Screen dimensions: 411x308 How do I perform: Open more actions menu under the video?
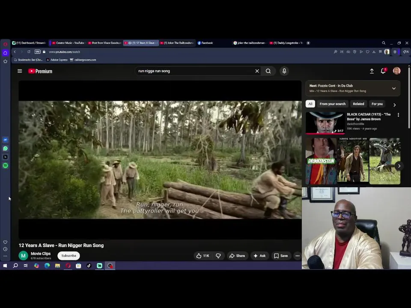point(298,256)
